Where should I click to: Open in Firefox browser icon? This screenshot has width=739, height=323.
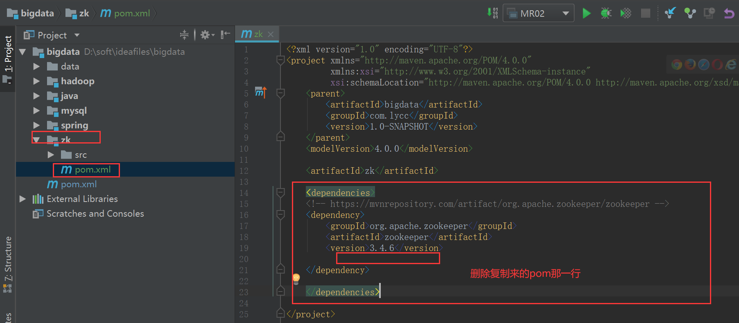coord(690,65)
